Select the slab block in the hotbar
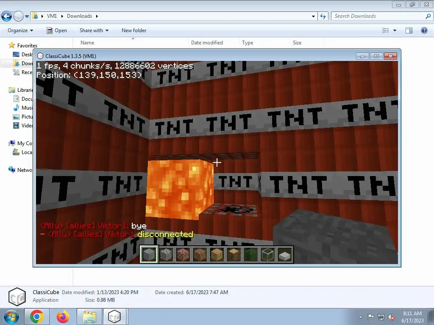This screenshot has height=325, width=434. coord(284,254)
